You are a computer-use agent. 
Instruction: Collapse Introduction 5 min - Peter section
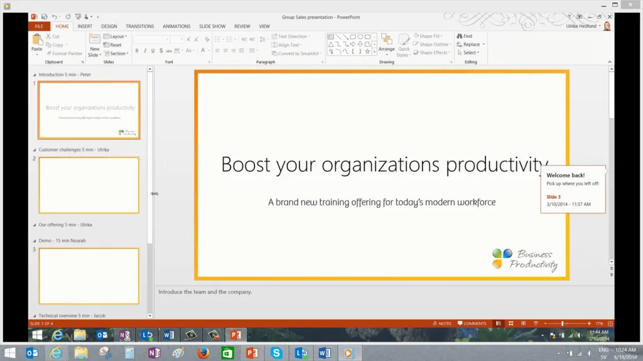[35, 75]
